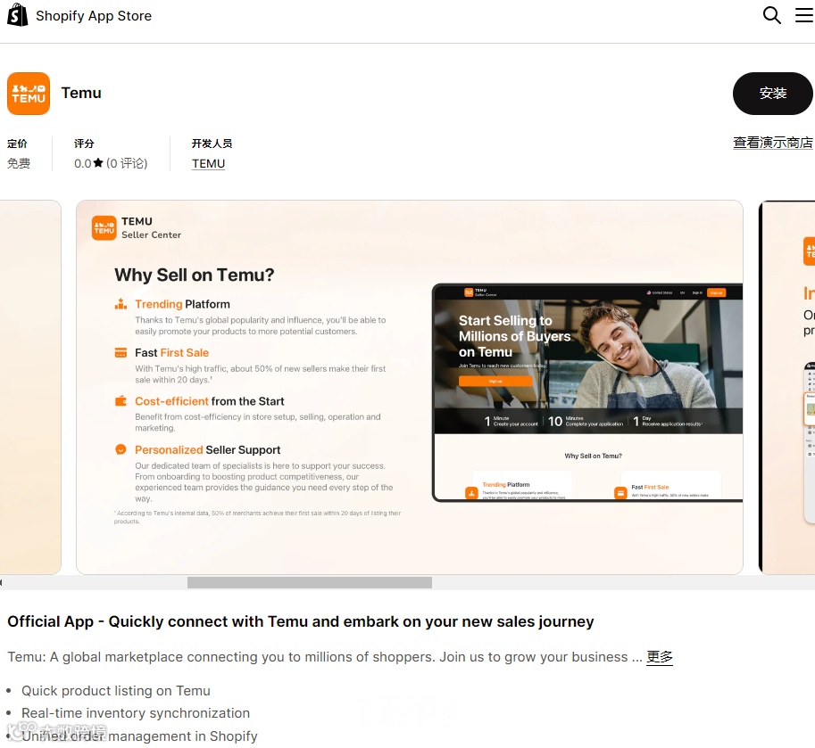Image resolution: width=815 pixels, height=748 pixels.
Task: Click the Official App headline text
Action: pyautogui.click(x=301, y=621)
